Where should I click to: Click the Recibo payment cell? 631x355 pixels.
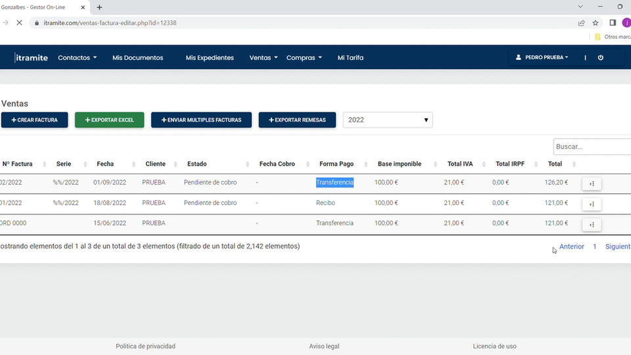click(325, 203)
